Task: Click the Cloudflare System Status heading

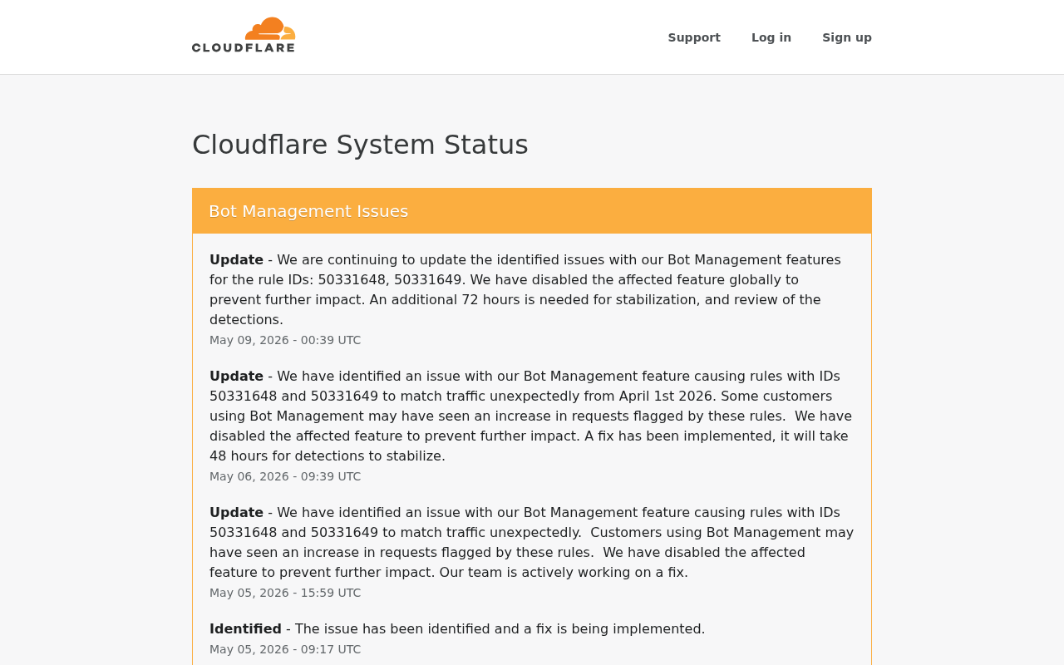Action: [360, 145]
